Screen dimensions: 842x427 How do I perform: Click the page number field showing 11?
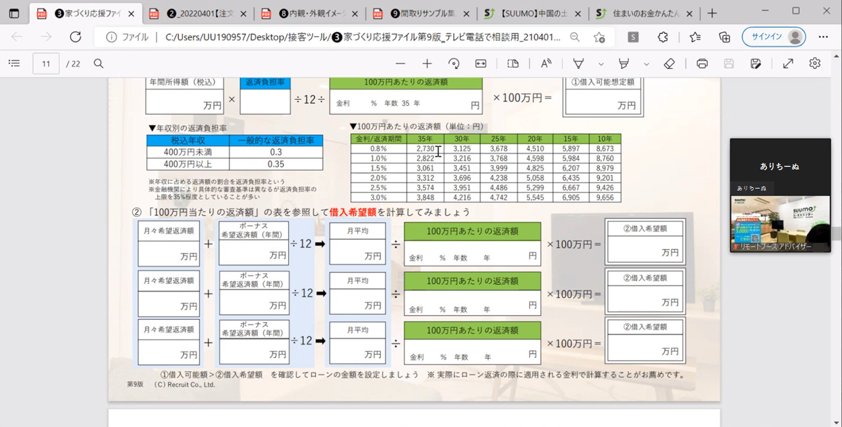tap(46, 64)
